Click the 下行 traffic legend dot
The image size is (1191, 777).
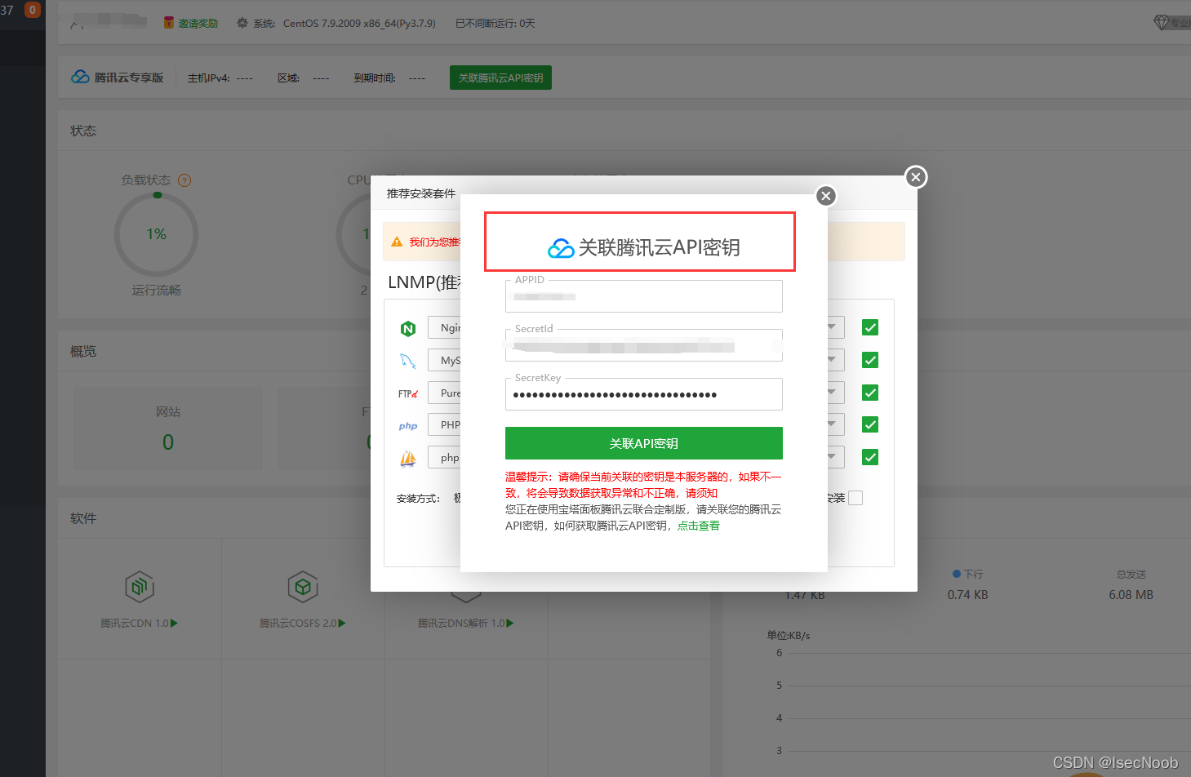point(957,574)
